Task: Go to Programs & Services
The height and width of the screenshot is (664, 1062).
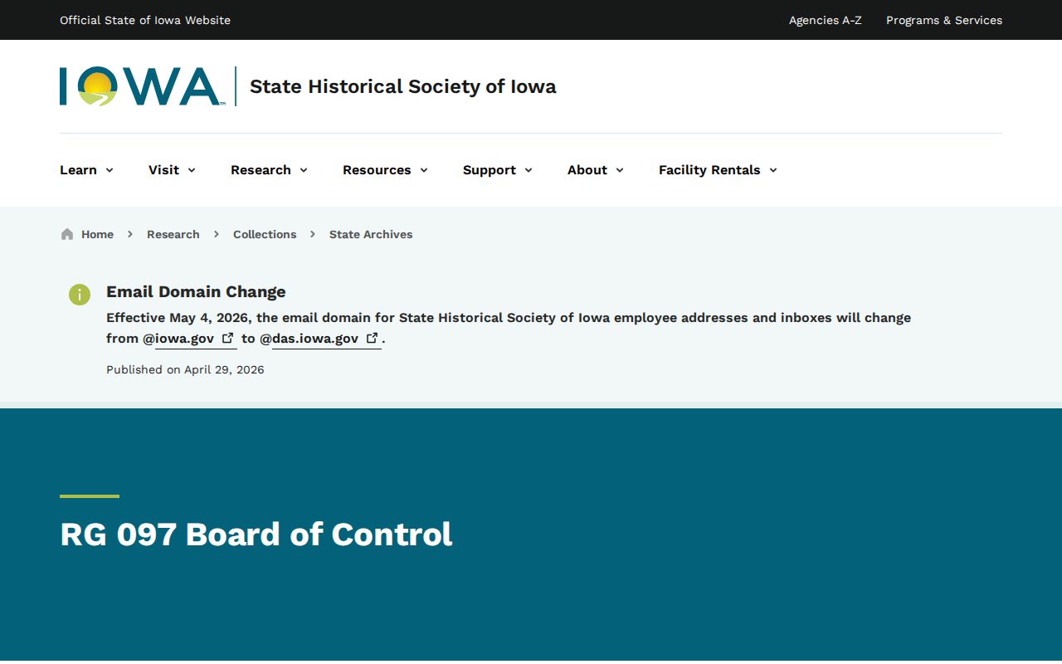Action: pos(944,20)
